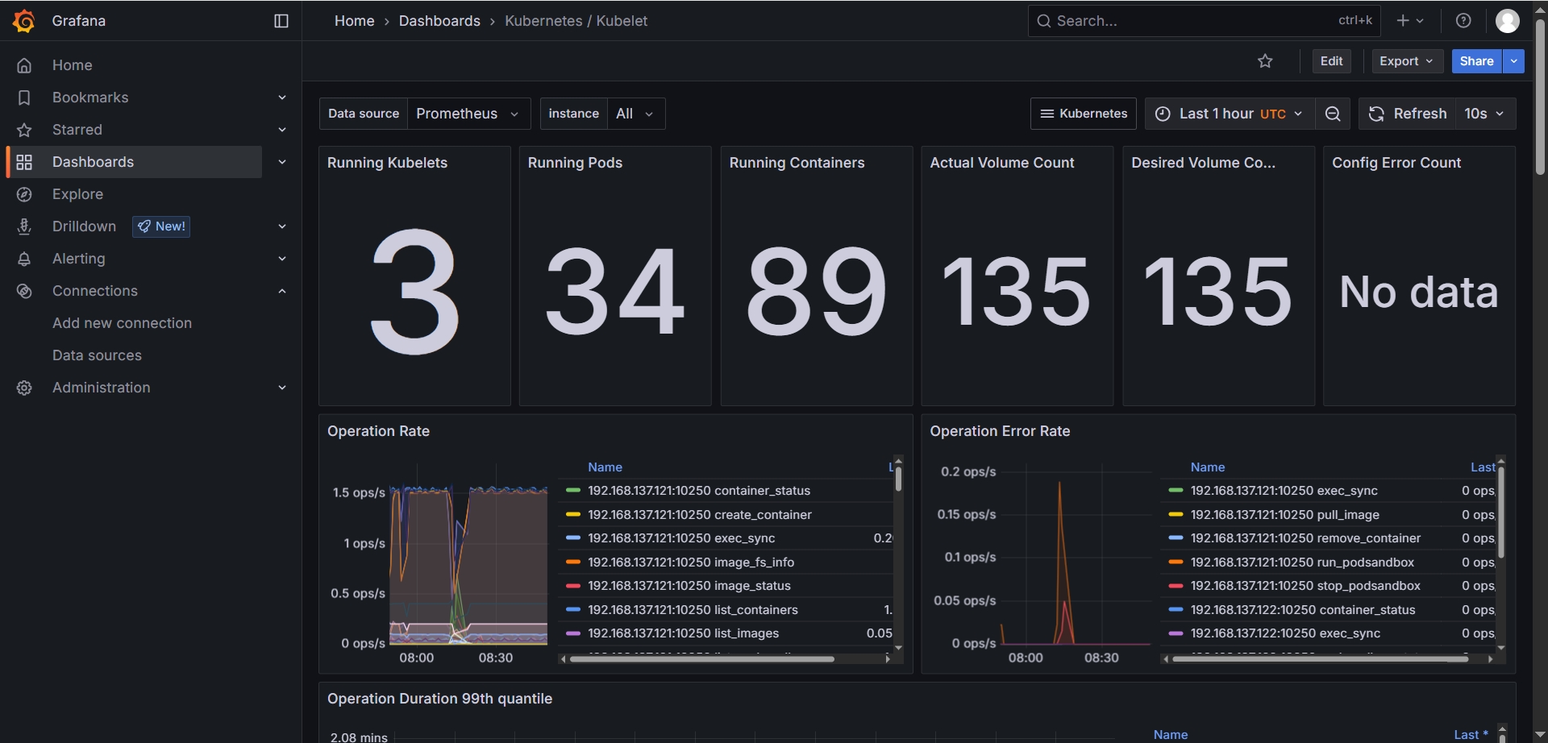Screen dimensions: 1548x743
Task: Toggle exec_sync series in Operation Rate legend
Action: 681,538
